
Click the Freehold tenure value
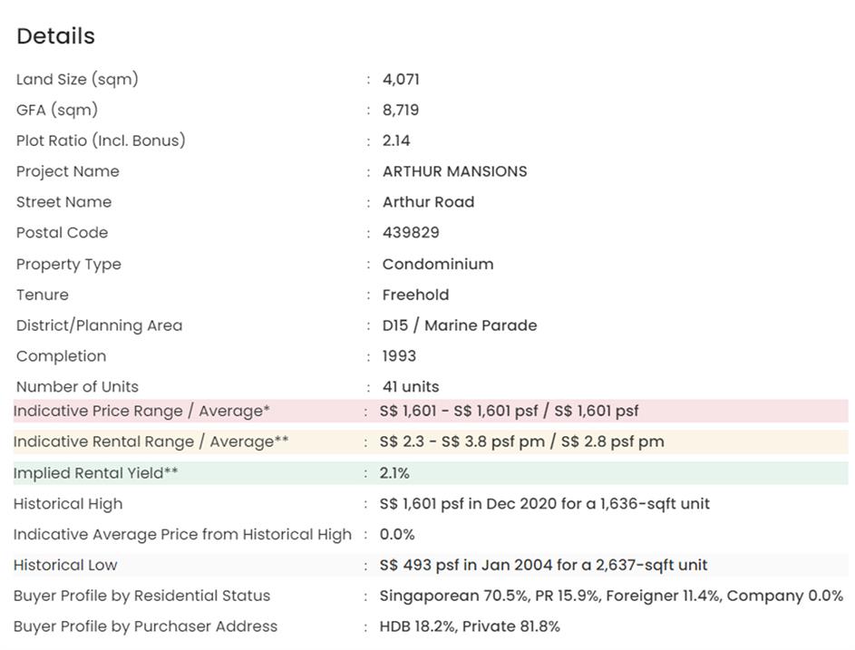(415, 295)
